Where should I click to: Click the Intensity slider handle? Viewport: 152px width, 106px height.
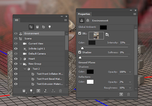click(82, 48)
